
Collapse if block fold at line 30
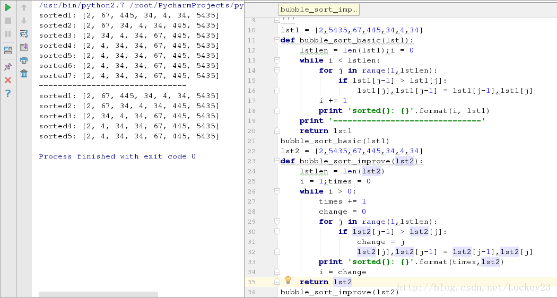277,232
